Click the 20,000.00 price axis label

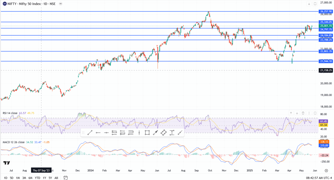click(326, 83)
